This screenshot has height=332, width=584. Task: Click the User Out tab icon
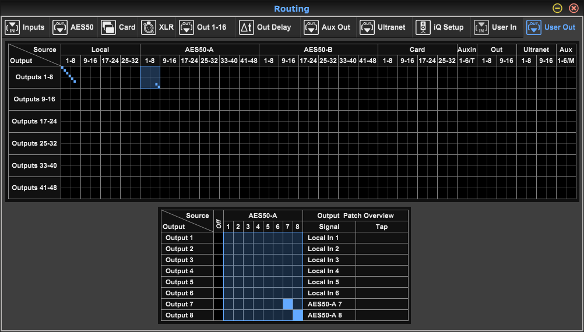click(x=534, y=27)
